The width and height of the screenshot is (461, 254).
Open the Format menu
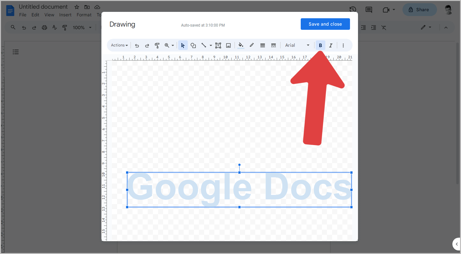click(x=84, y=15)
